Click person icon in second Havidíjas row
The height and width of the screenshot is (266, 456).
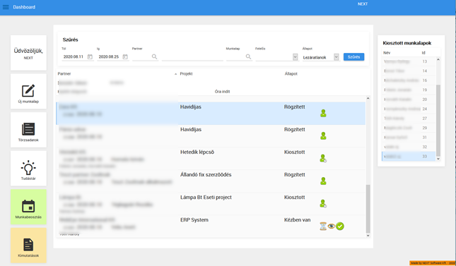pyautogui.click(x=323, y=136)
